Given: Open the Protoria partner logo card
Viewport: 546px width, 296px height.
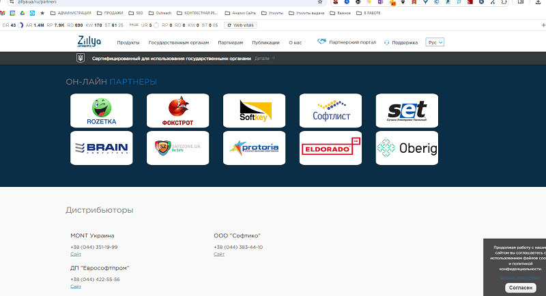Looking at the screenshot, I should click(x=254, y=148).
